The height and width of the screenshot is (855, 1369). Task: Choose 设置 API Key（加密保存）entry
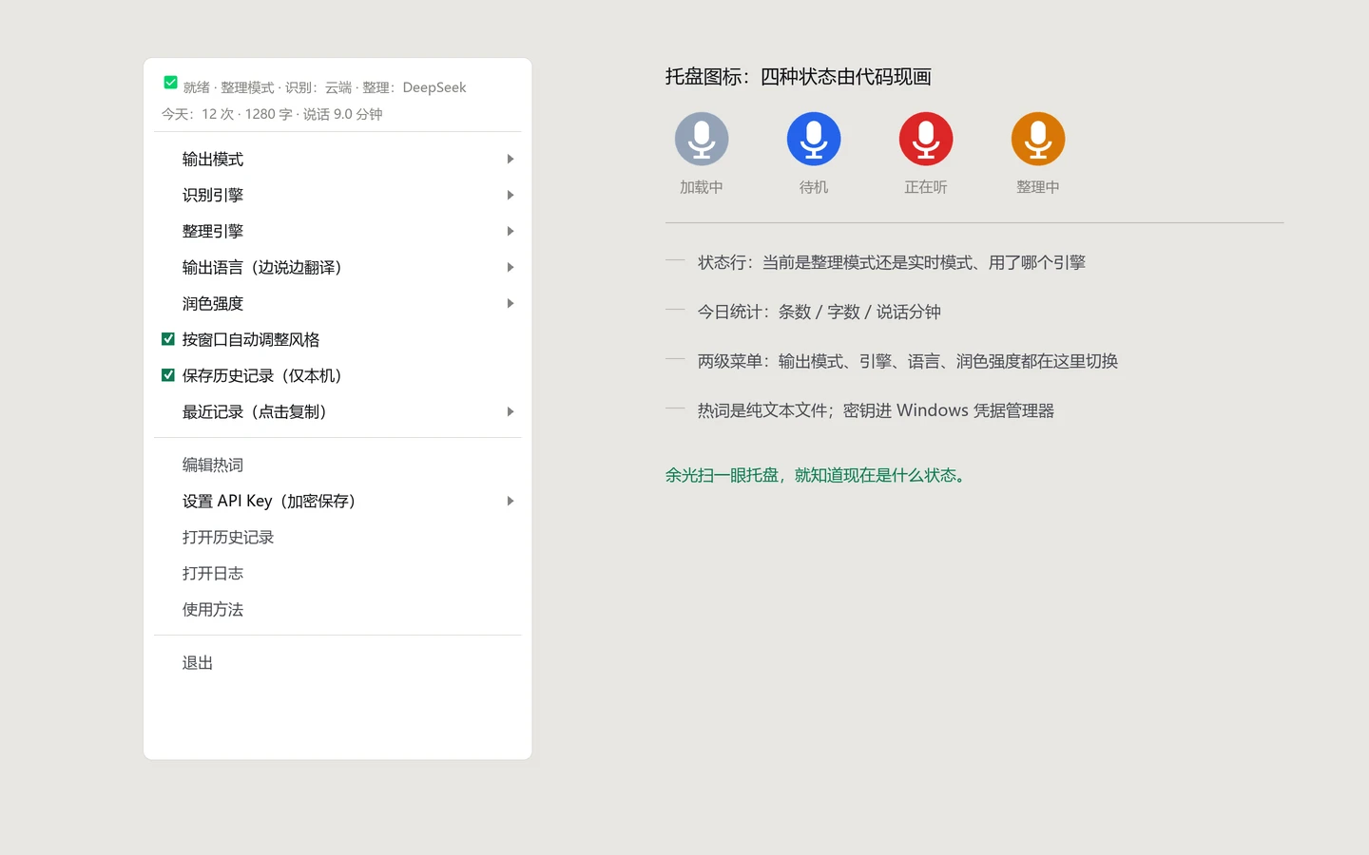337,501
